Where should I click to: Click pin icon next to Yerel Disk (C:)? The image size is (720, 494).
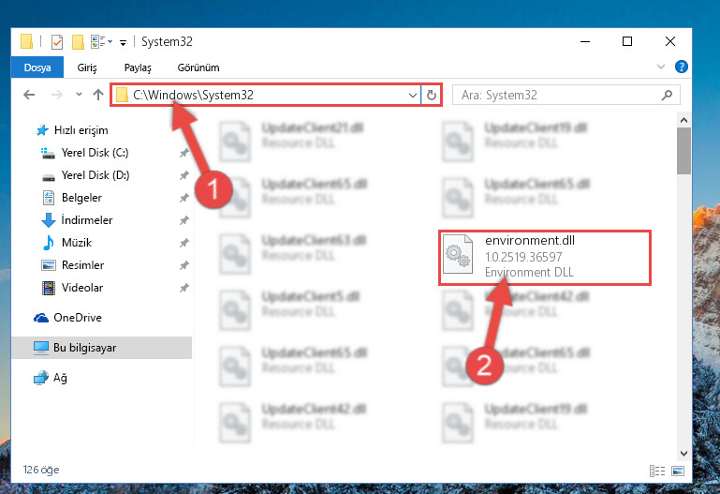184,153
